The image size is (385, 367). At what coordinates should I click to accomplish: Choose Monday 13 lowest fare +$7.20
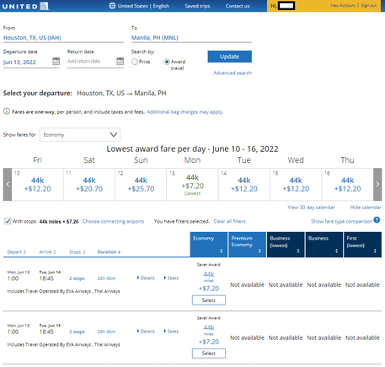coord(192,185)
